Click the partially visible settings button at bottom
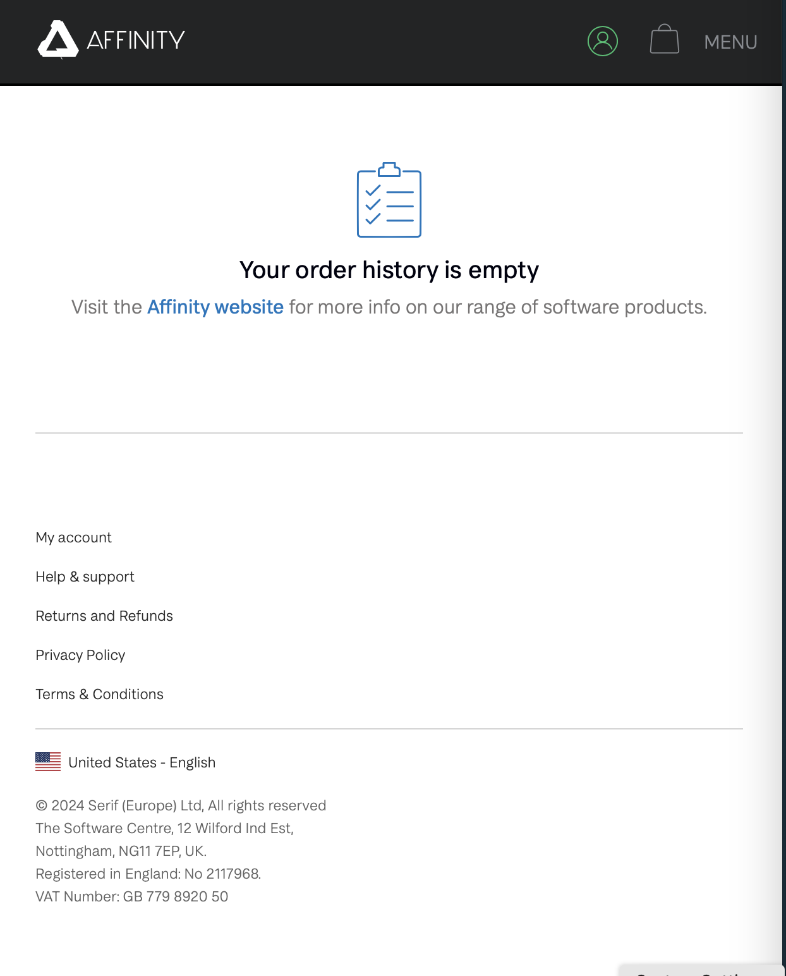Image resolution: width=786 pixels, height=976 pixels. click(x=701, y=970)
